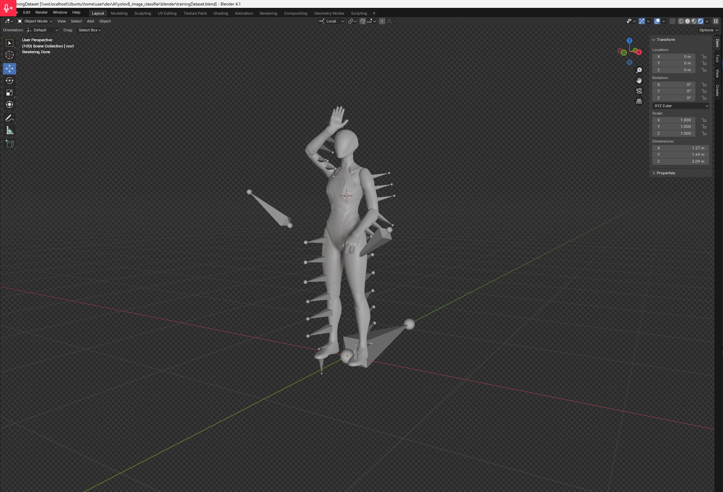The image size is (723, 492).
Task: Toggle snapping magnet on
Action: pyautogui.click(x=363, y=21)
